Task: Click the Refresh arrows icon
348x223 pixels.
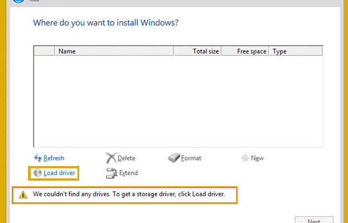Action: (38, 158)
